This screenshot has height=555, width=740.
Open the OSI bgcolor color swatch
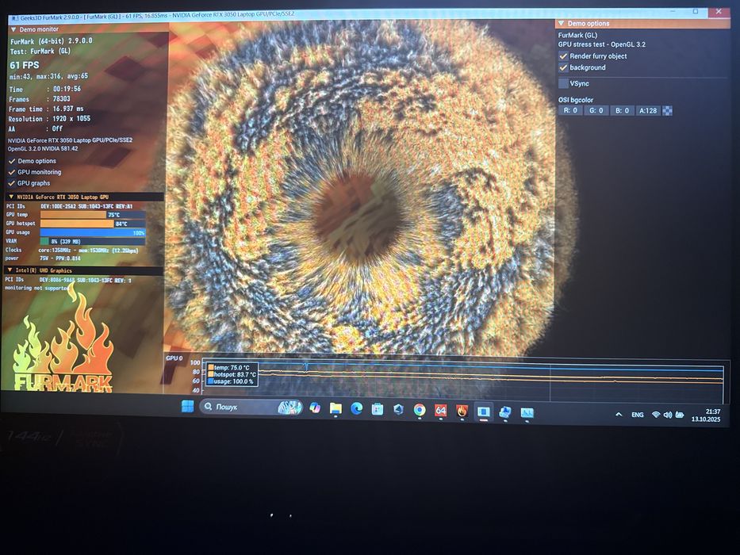tap(667, 111)
